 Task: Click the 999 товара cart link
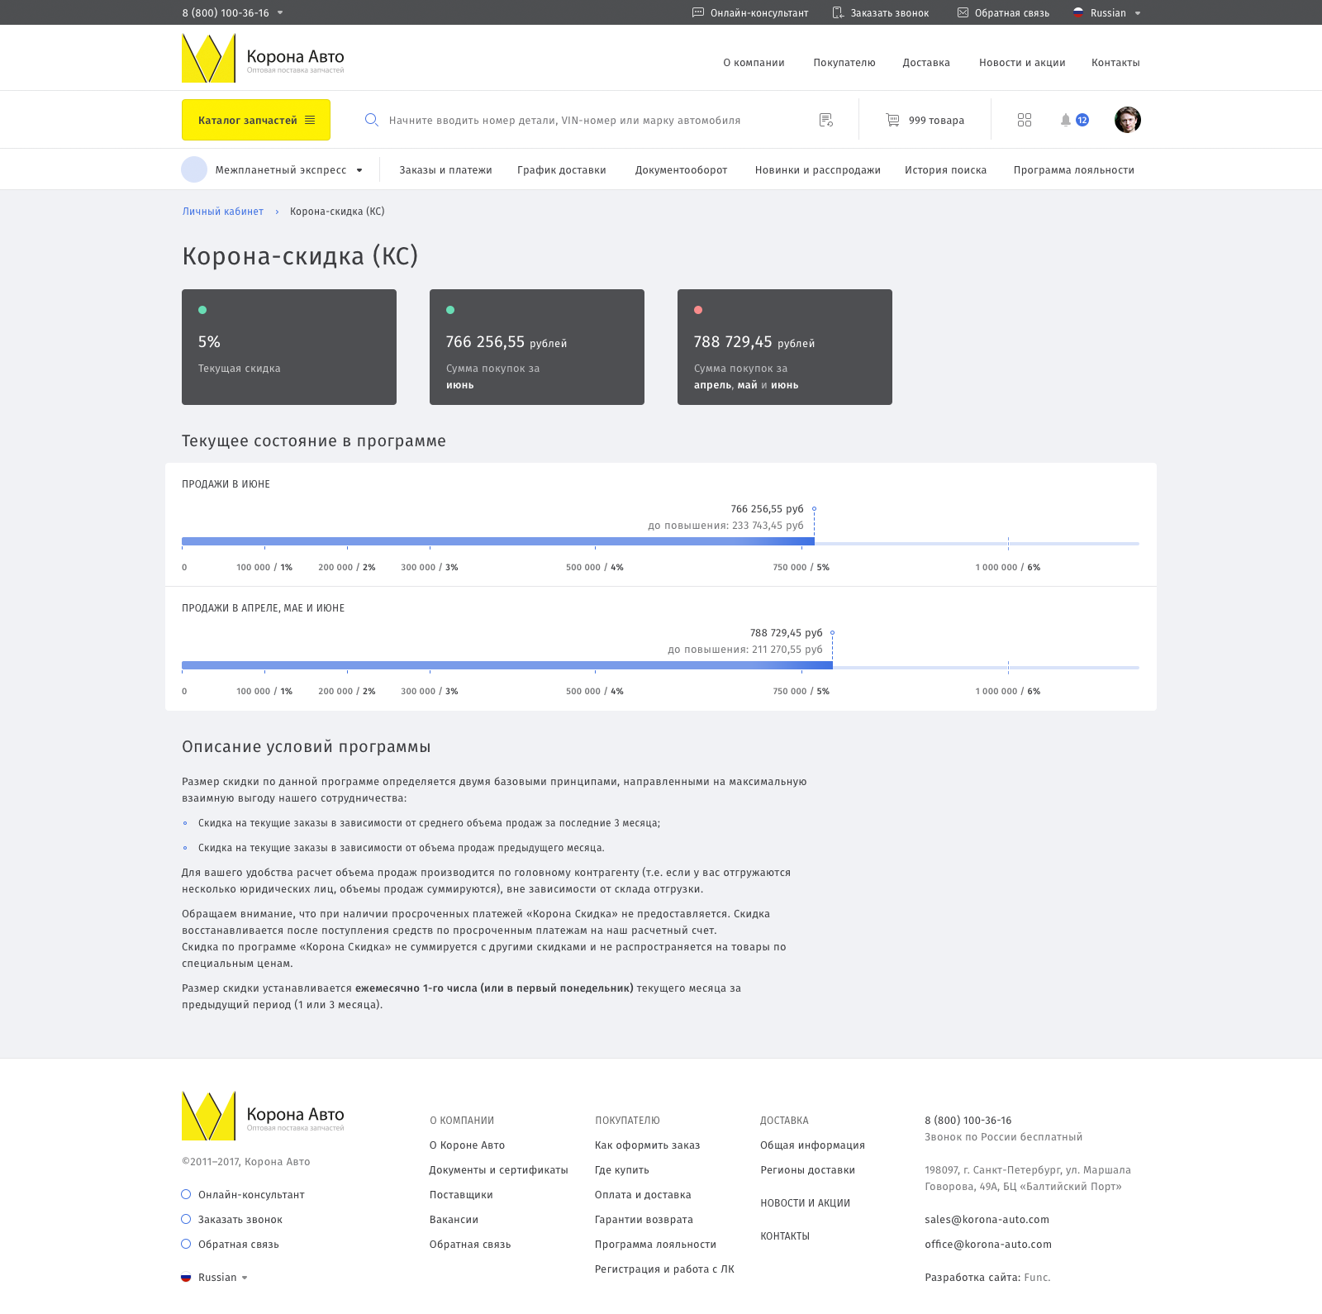(936, 121)
